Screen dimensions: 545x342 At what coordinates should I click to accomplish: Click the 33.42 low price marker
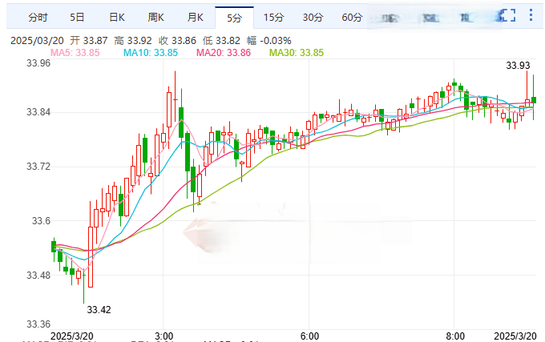[99, 309]
